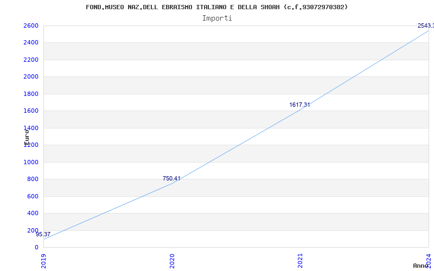
Task: Click the 800 y-axis tick label
Action: coord(33,179)
